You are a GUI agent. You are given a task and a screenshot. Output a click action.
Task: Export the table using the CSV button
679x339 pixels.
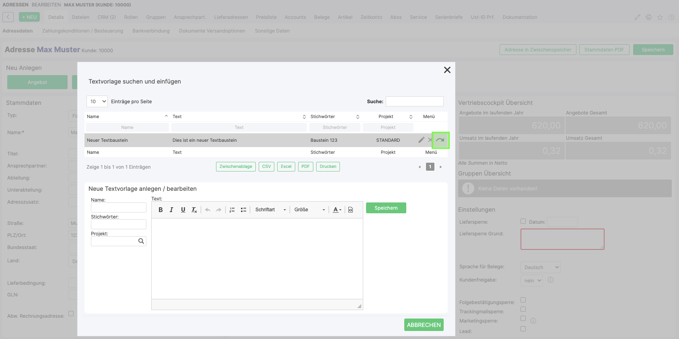[266, 167]
